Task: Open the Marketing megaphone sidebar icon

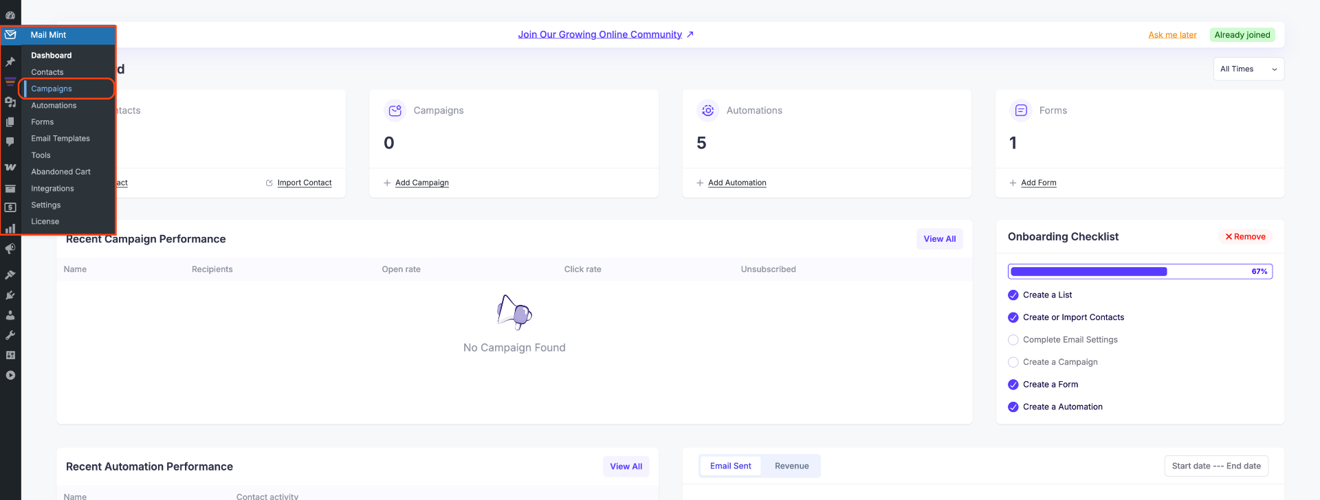Action: [10, 249]
